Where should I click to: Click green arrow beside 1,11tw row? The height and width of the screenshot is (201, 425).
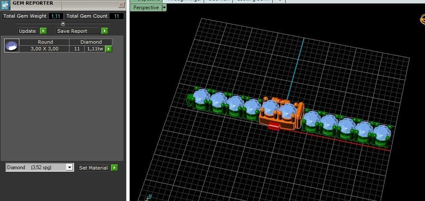[x=109, y=49]
